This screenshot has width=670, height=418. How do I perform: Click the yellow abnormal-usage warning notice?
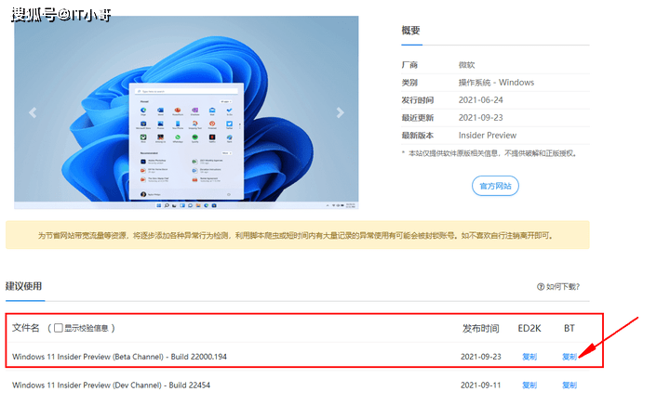298,235
